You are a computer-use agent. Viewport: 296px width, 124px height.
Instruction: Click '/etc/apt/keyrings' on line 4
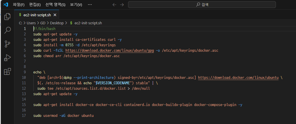pos(98,45)
